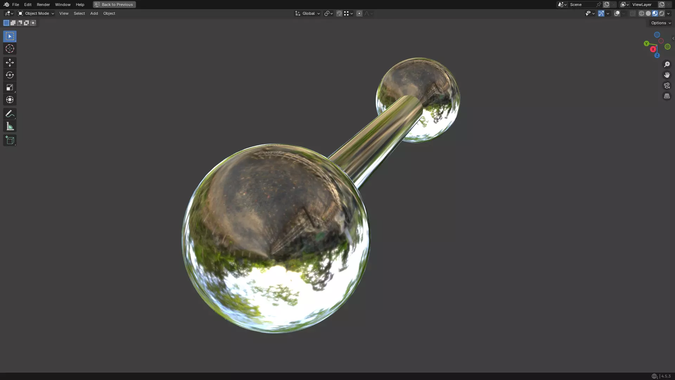Switch to Rendered shading

pyautogui.click(x=662, y=13)
